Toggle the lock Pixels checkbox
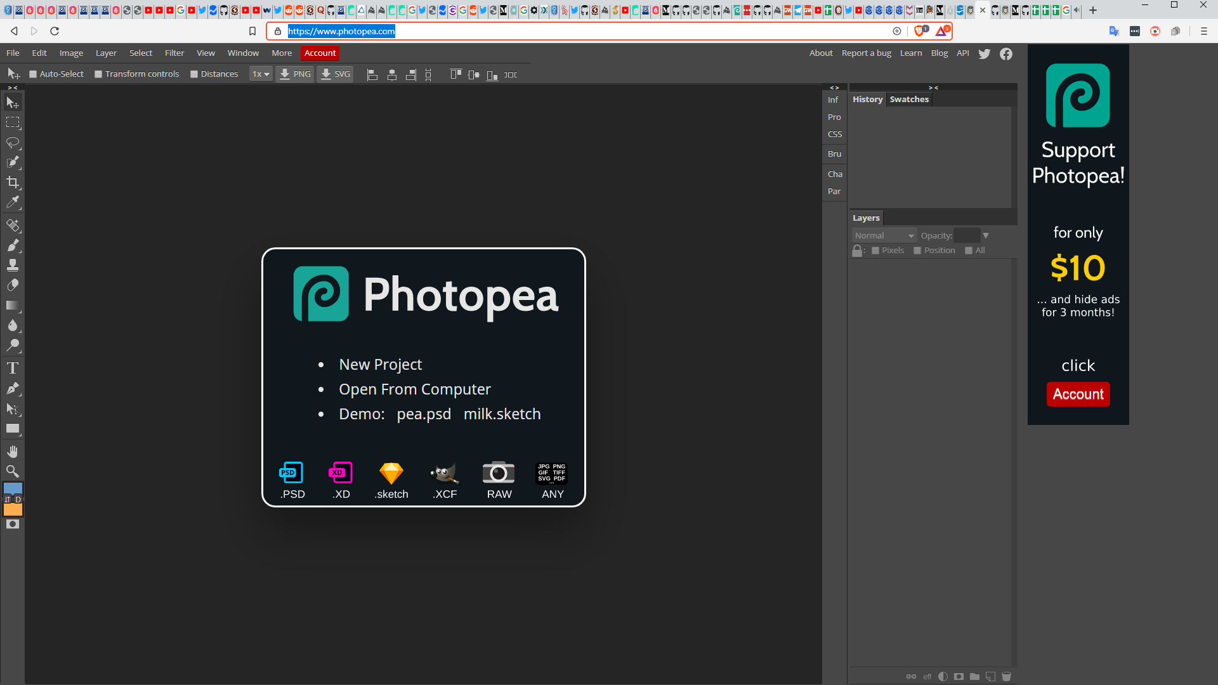The image size is (1218, 685). [875, 251]
